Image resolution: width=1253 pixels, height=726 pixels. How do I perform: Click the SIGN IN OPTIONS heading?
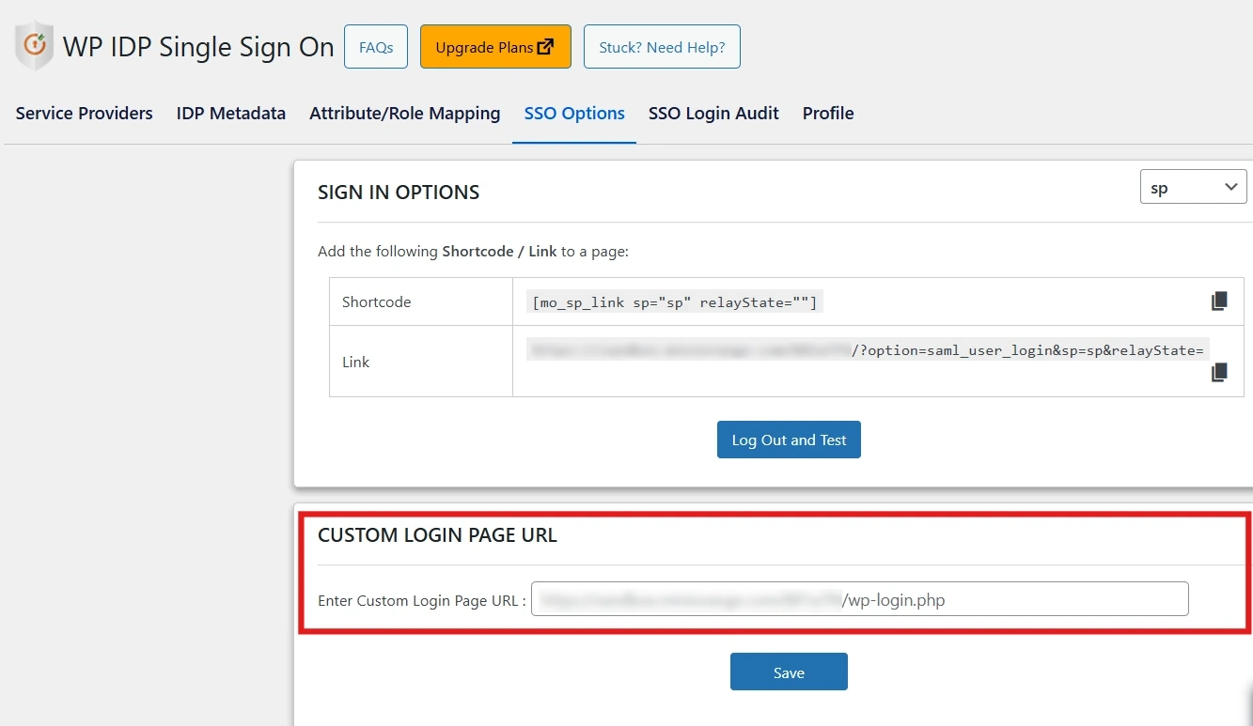click(399, 193)
